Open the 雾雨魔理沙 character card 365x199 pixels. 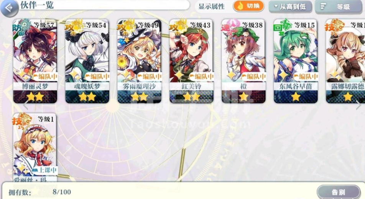click(x=140, y=61)
